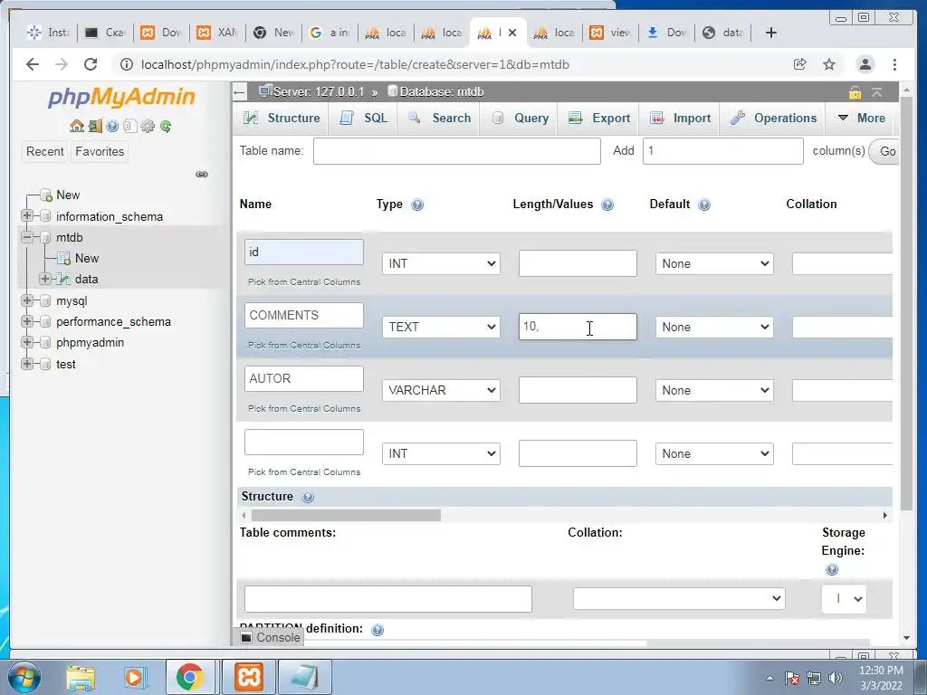This screenshot has width=927, height=695.
Task: Click Length/Values field for AUTOR
Action: coord(578,390)
